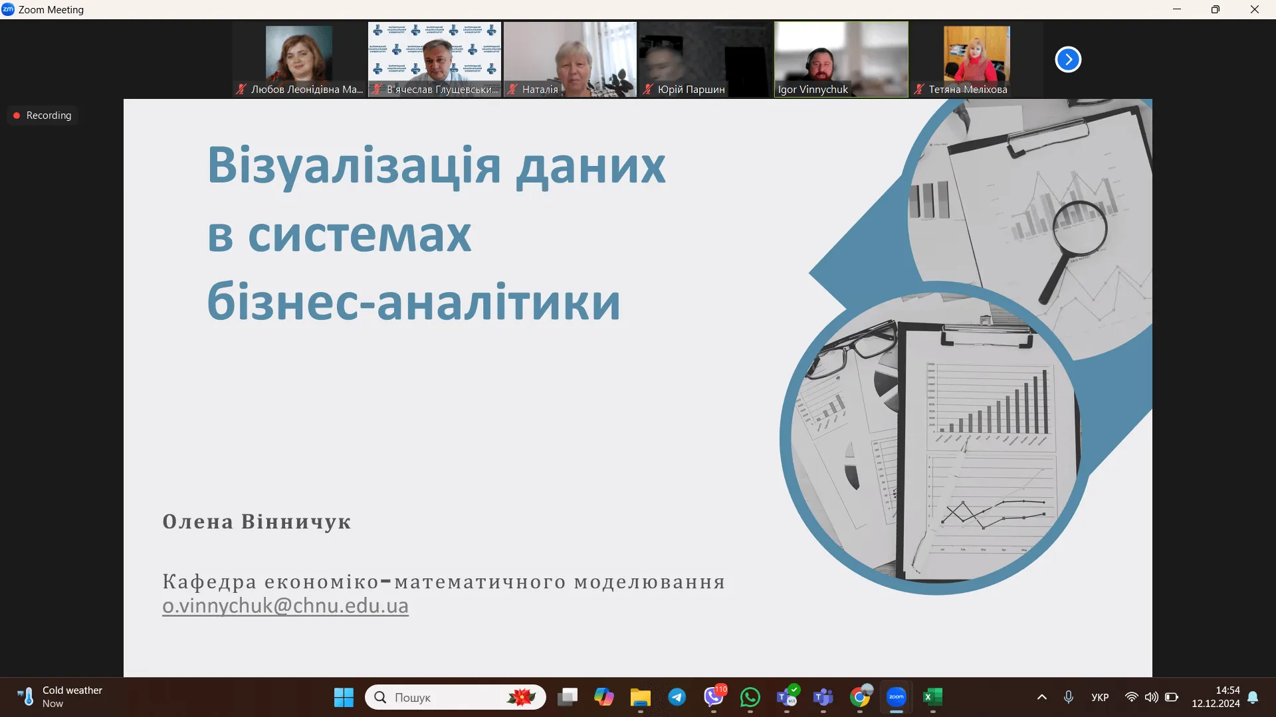Select Igor Vinnychuk's video thumbnail
This screenshot has width=1276, height=717.
841,60
